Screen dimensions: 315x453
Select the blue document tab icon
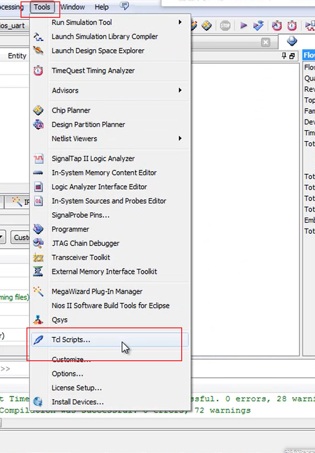click(292, 41)
